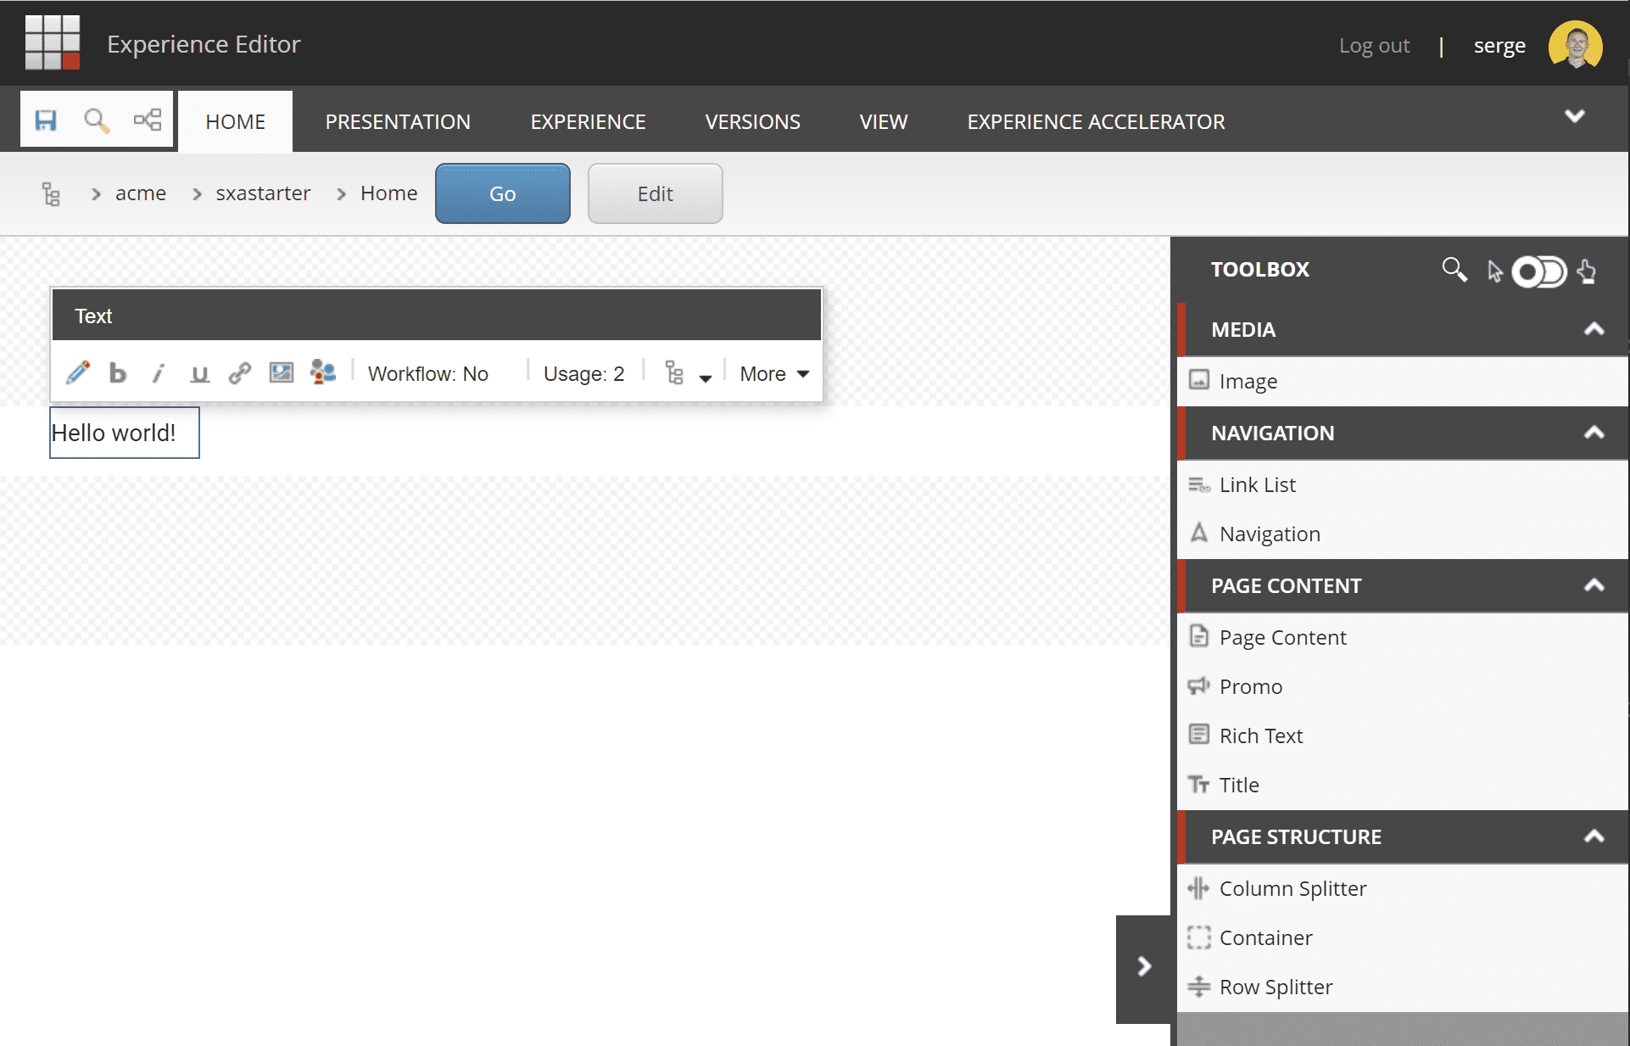The height and width of the screenshot is (1046, 1630).
Task: Click the insert image icon in Text toolbar
Action: pyautogui.click(x=281, y=372)
